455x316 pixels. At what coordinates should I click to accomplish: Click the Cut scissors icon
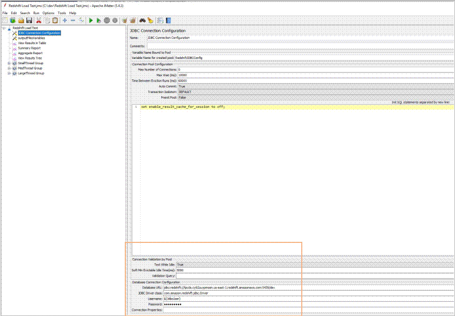[x=38, y=21]
